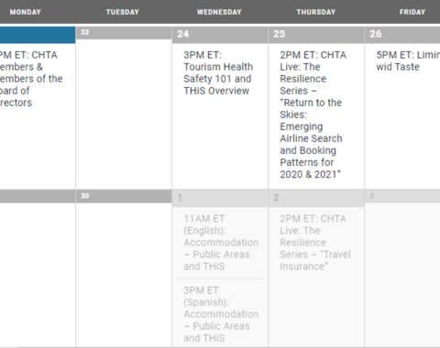Image resolution: width=440 pixels, height=348 pixels.
Task: Click the Friday column header
Action: (412, 12)
